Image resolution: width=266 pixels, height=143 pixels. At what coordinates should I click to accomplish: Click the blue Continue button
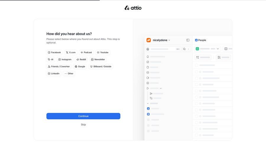pos(83,116)
